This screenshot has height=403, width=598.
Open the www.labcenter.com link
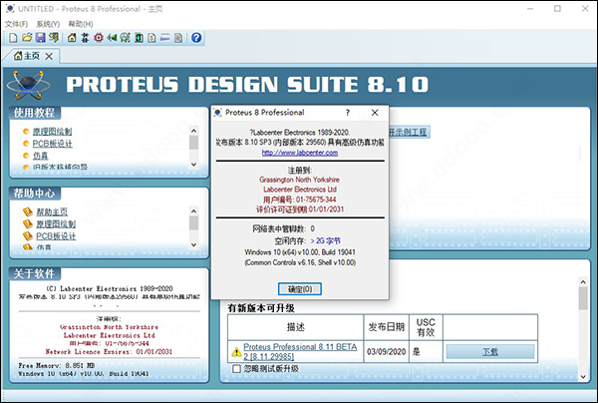coord(299,153)
